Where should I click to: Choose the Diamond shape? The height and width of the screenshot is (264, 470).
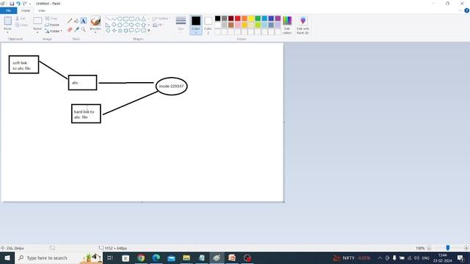114,25
